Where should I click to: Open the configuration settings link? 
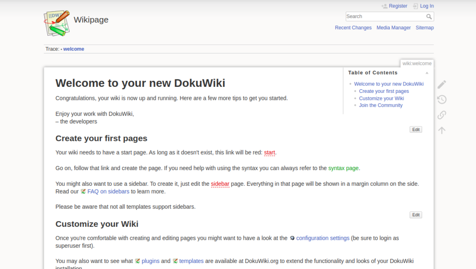coord(323,238)
